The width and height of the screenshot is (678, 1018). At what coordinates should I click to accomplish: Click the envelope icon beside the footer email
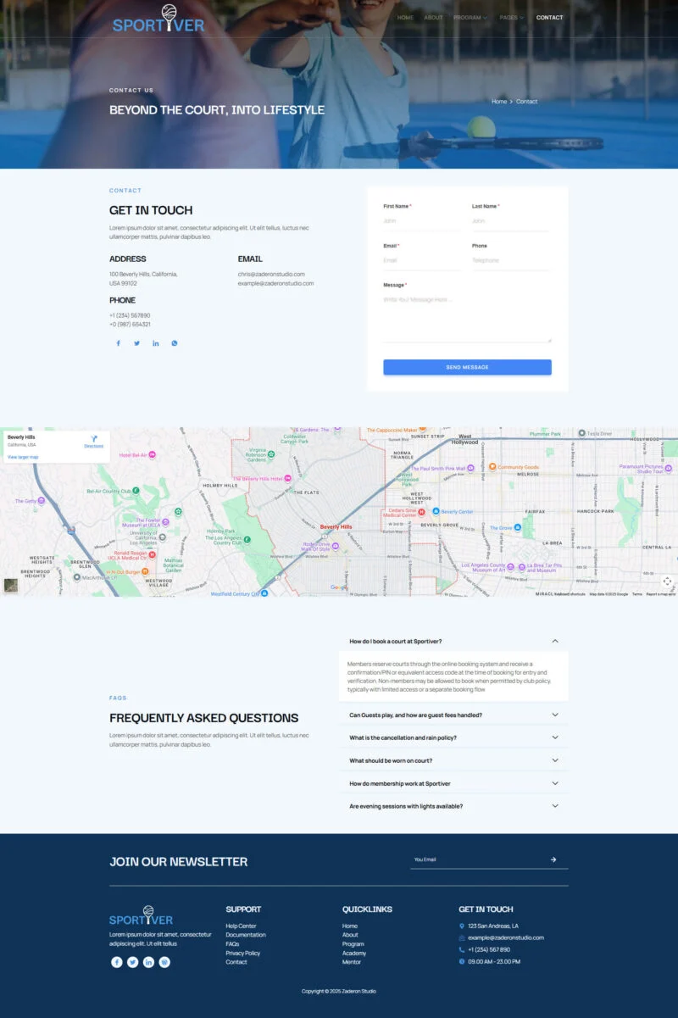pyautogui.click(x=462, y=937)
